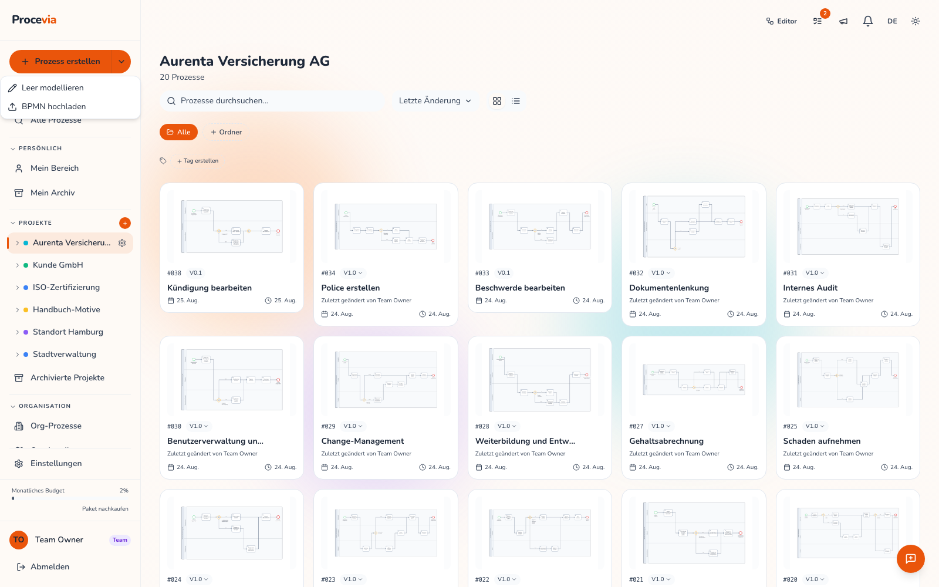Open Team Owner avatar TO
This screenshot has width=939, height=587.
pyautogui.click(x=19, y=540)
